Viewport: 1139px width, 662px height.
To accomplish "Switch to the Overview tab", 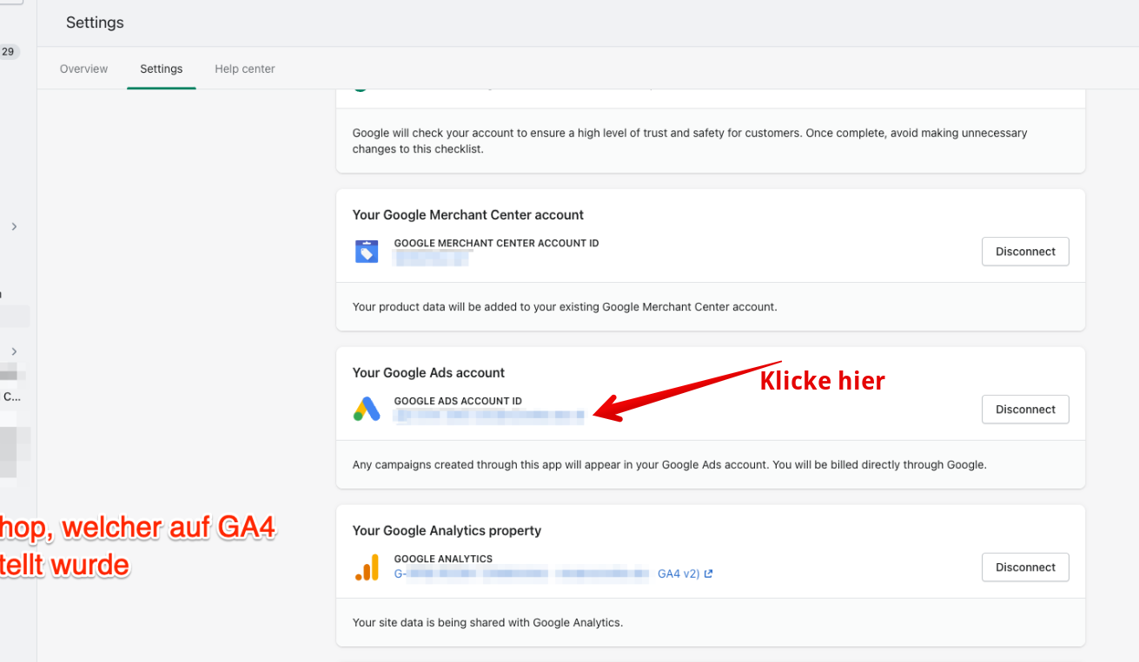I will coord(83,69).
